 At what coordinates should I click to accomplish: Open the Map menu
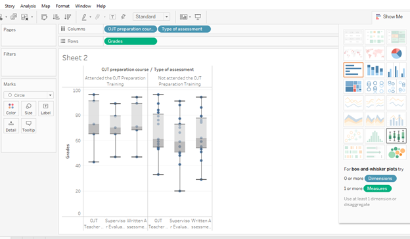pos(46,6)
